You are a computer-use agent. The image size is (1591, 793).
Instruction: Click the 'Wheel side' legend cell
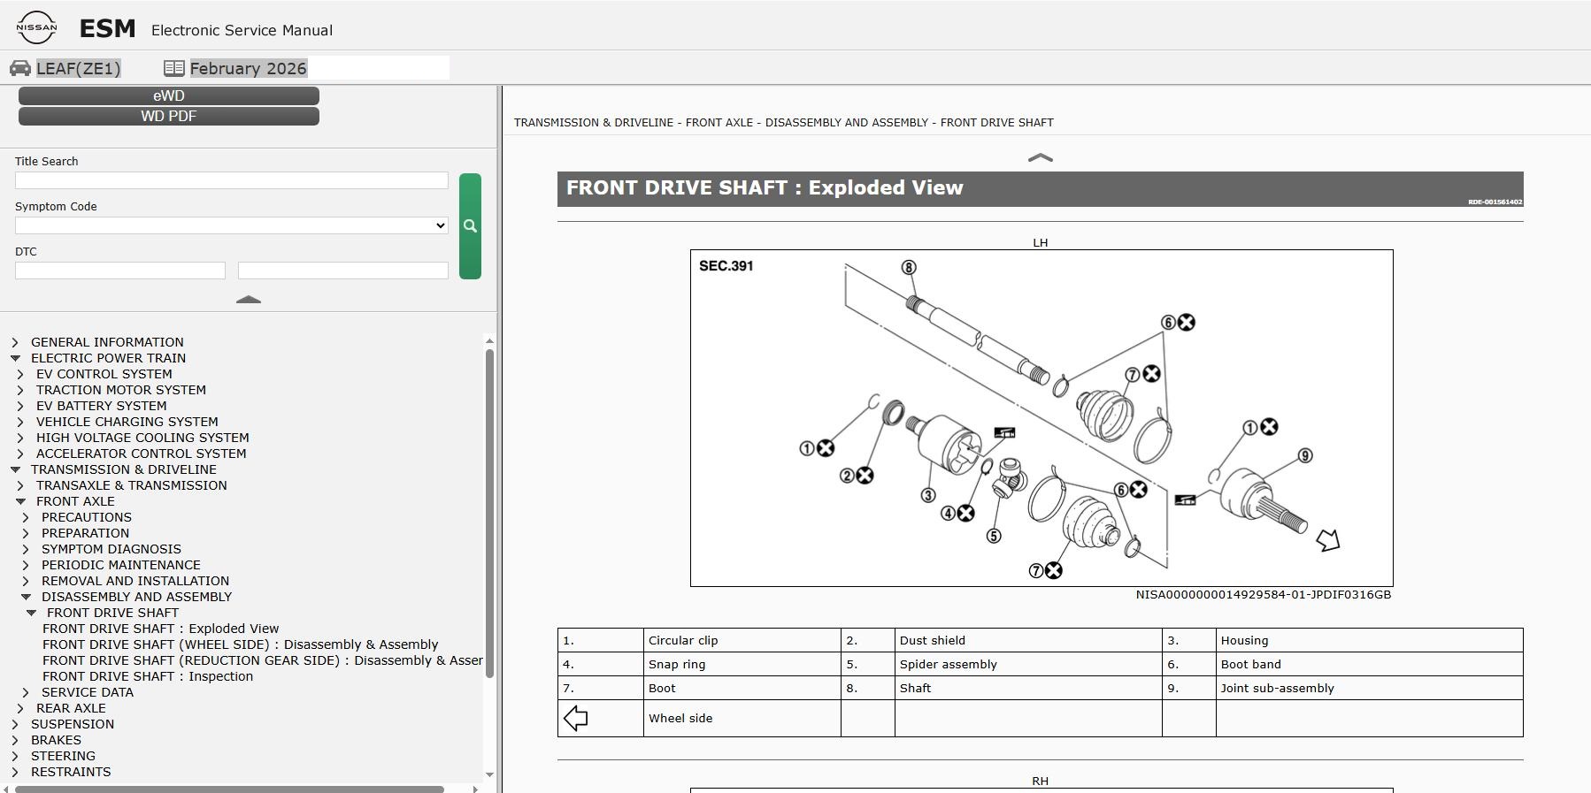pyautogui.click(x=742, y=718)
